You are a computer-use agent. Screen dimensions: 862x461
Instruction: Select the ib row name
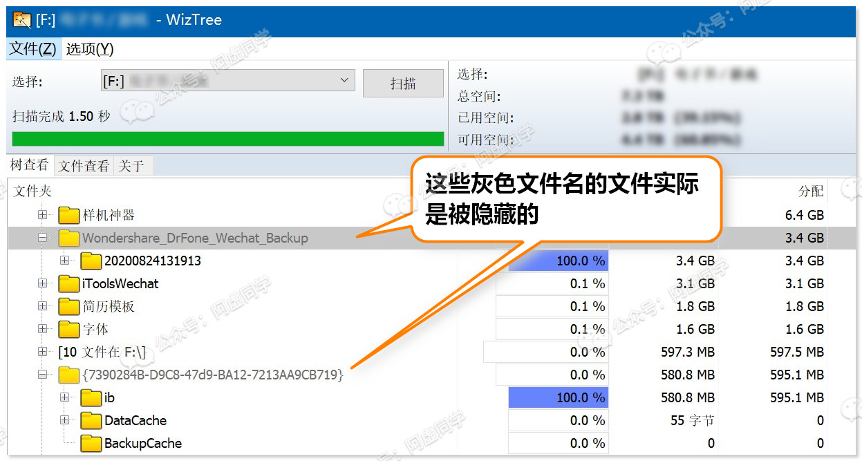[109, 398]
